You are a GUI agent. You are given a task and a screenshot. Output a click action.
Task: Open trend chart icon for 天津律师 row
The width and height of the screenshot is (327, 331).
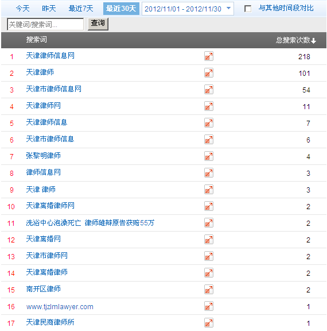point(209,73)
